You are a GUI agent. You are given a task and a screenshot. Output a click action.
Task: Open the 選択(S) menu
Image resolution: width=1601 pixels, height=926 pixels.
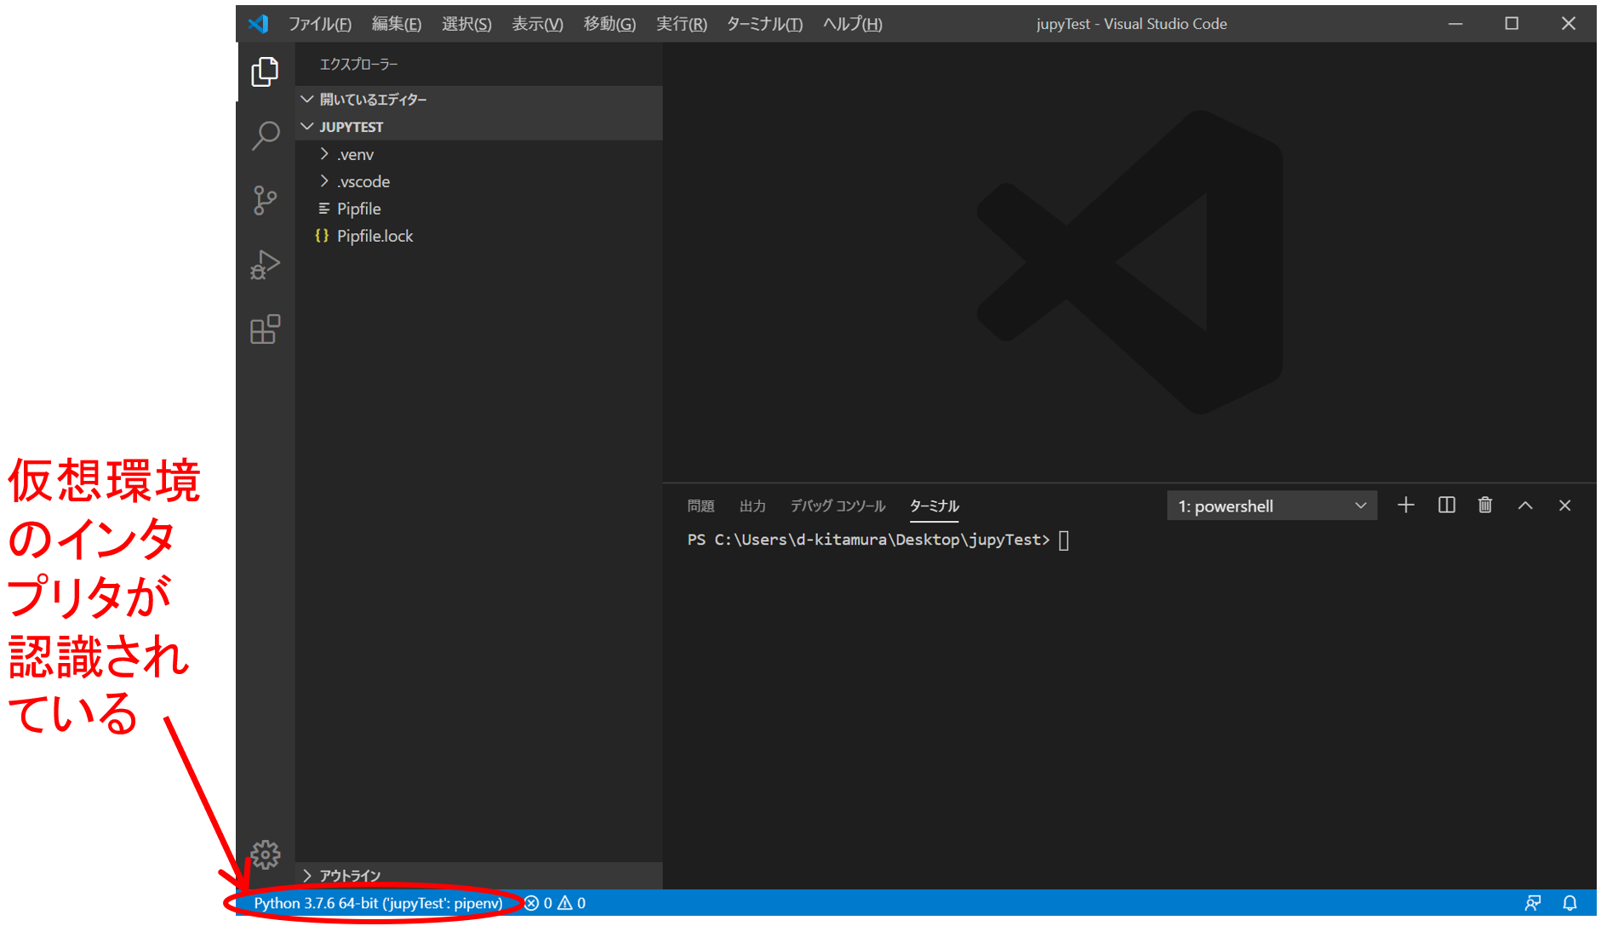(466, 24)
